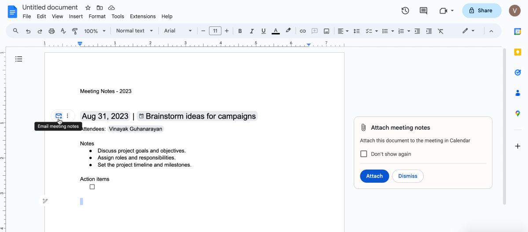This screenshot has width=528, height=232.
Task: Click the Email meeting notes icon
Action: (59, 116)
